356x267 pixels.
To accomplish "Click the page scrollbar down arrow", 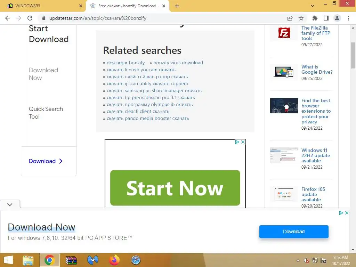I will pyautogui.click(x=353, y=250).
